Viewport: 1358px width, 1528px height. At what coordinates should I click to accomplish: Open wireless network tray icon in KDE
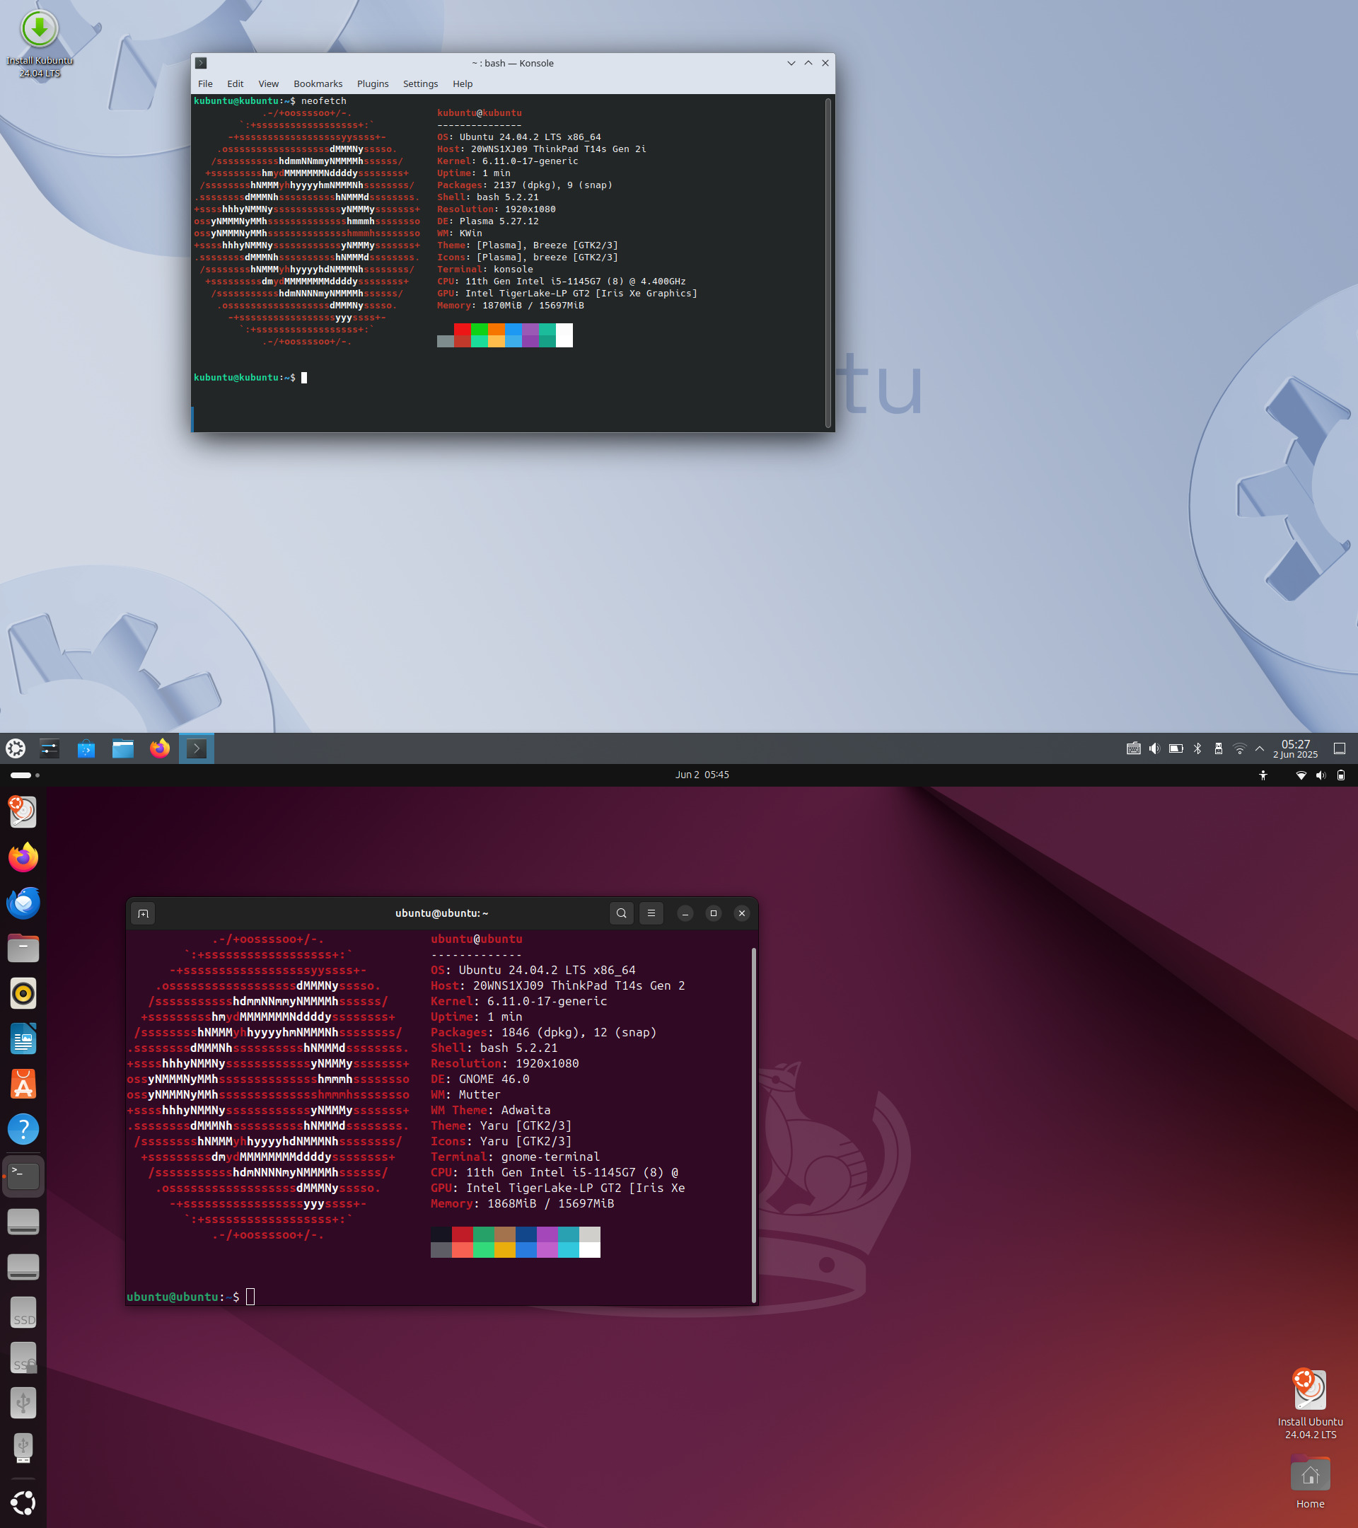[x=1239, y=748]
